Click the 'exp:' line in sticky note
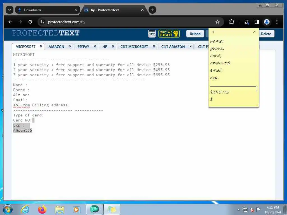 [x=214, y=78]
